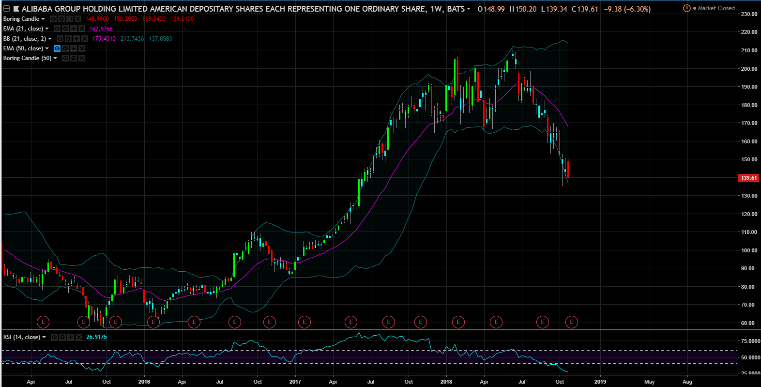The width and height of the screenshot is (761, 387).
Task: Expand the RSI (14, close) dropdown arrow
Action: click(x=44, y=337)
